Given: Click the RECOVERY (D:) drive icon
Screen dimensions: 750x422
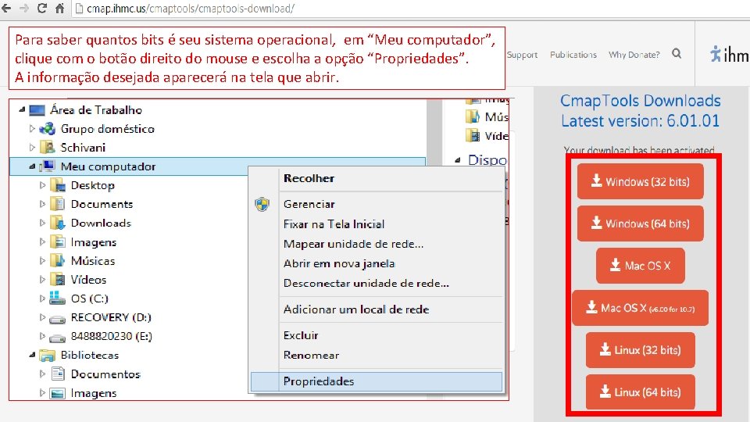Looking at the screenshot, I should 57,318.
